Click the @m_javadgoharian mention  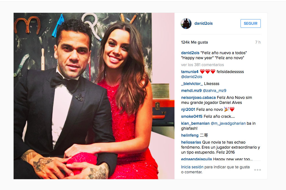[228, 123]
